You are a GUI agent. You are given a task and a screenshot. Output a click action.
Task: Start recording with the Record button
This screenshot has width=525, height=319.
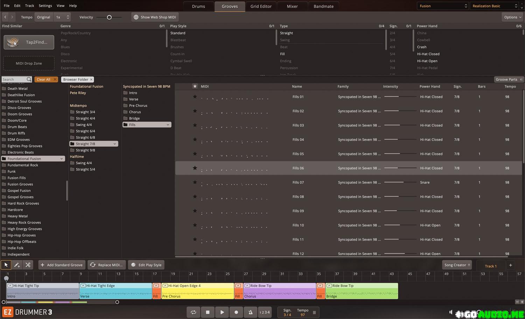[236, 312]
